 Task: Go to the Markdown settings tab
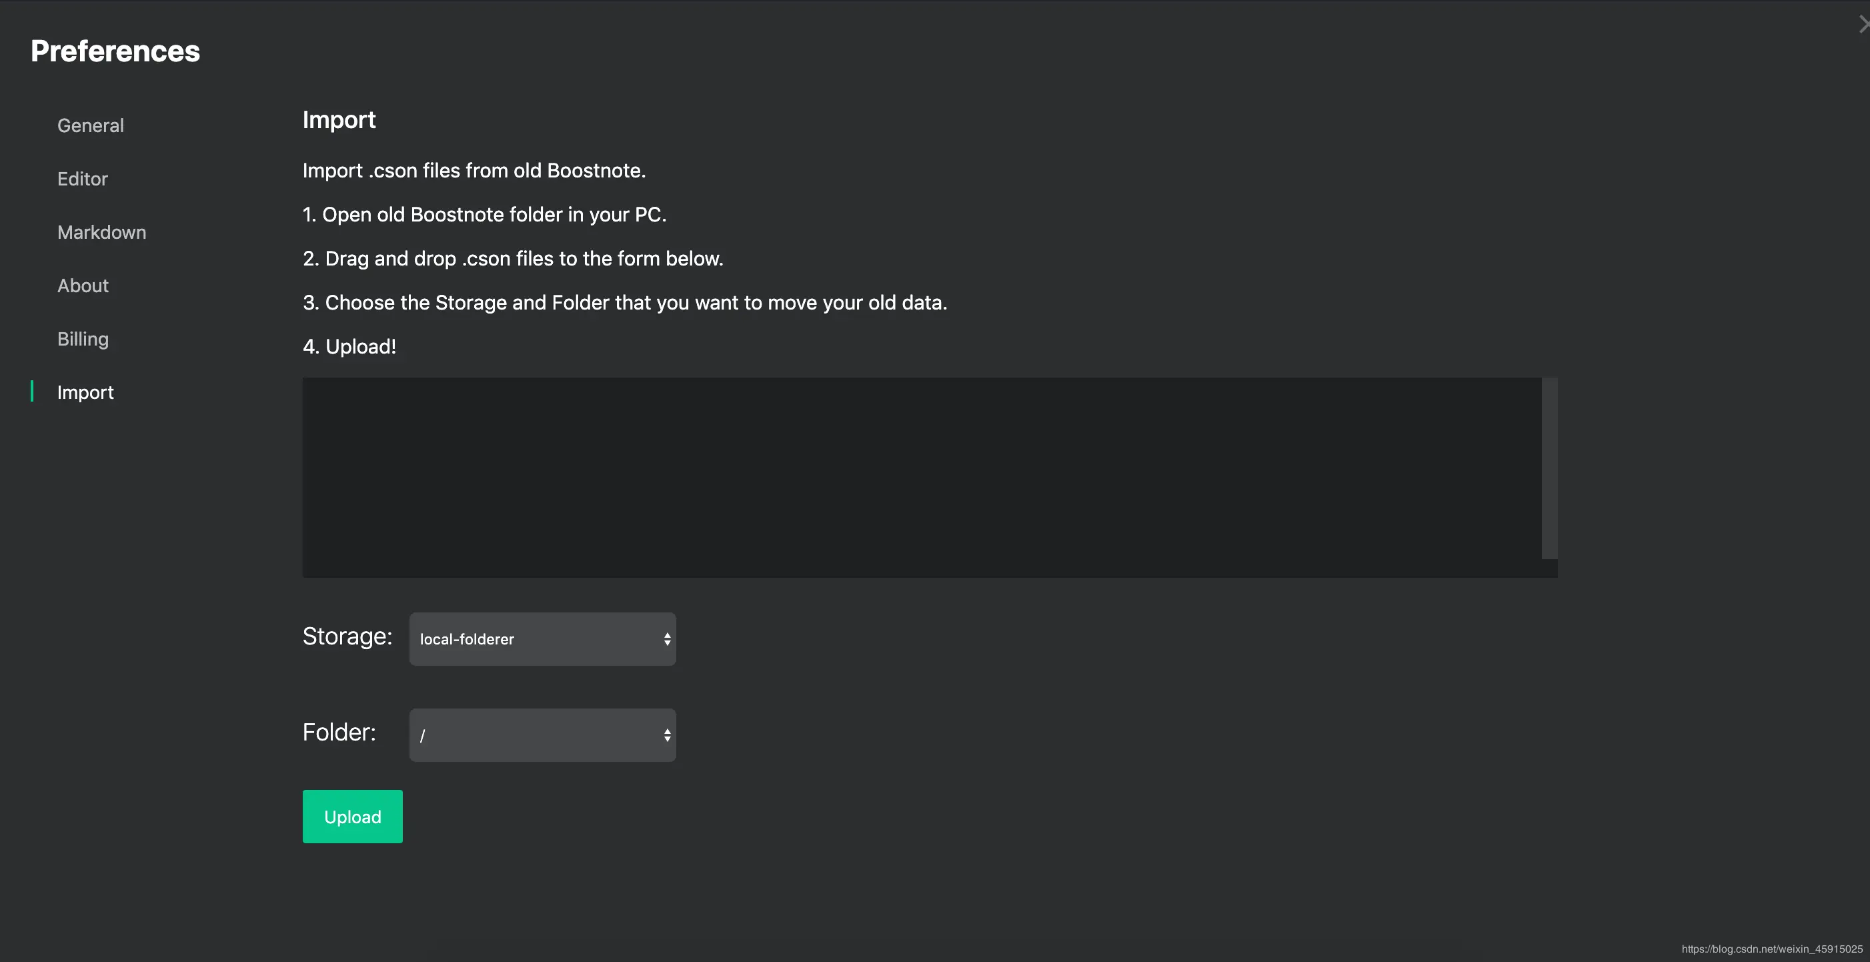(x=101, y=232)
